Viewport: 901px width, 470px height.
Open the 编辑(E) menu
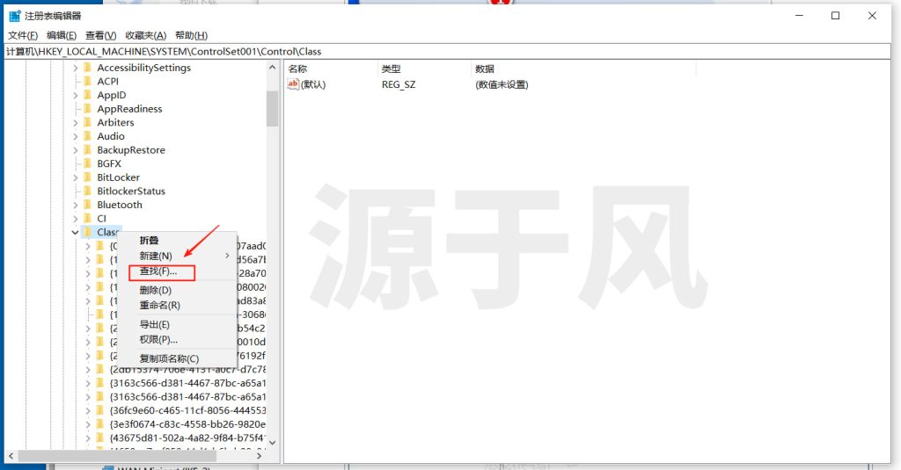click(x=62, y=36)
